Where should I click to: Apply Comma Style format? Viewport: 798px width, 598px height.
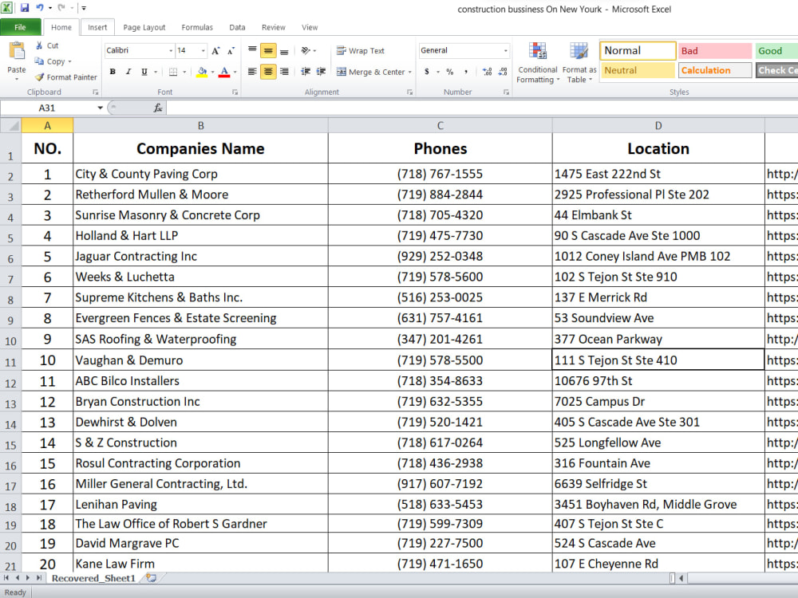466,72
